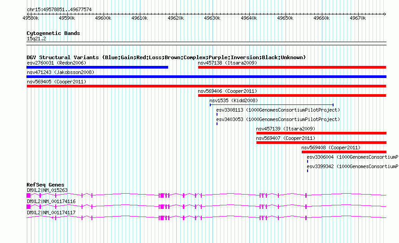Select the nsv569405 (Cooper2011) red bar
Viewport: 399px width, 243px height.
point(206,86)
